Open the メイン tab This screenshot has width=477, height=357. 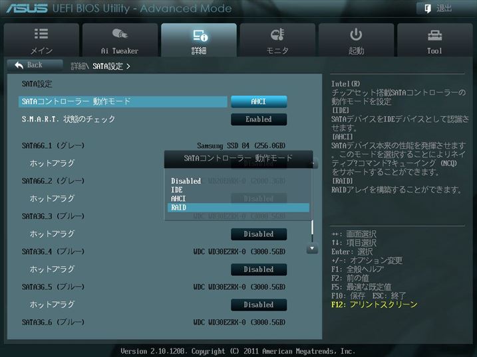pos(41,40)
